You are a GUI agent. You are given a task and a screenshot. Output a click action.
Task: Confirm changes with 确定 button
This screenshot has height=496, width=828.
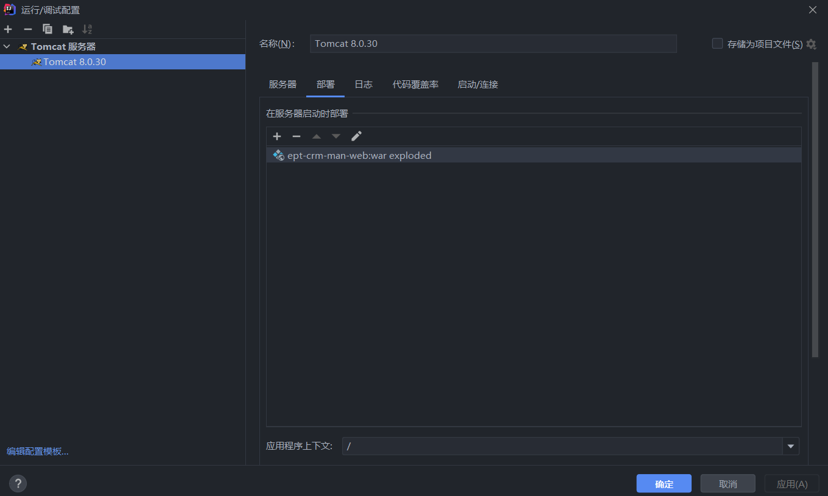664,483
